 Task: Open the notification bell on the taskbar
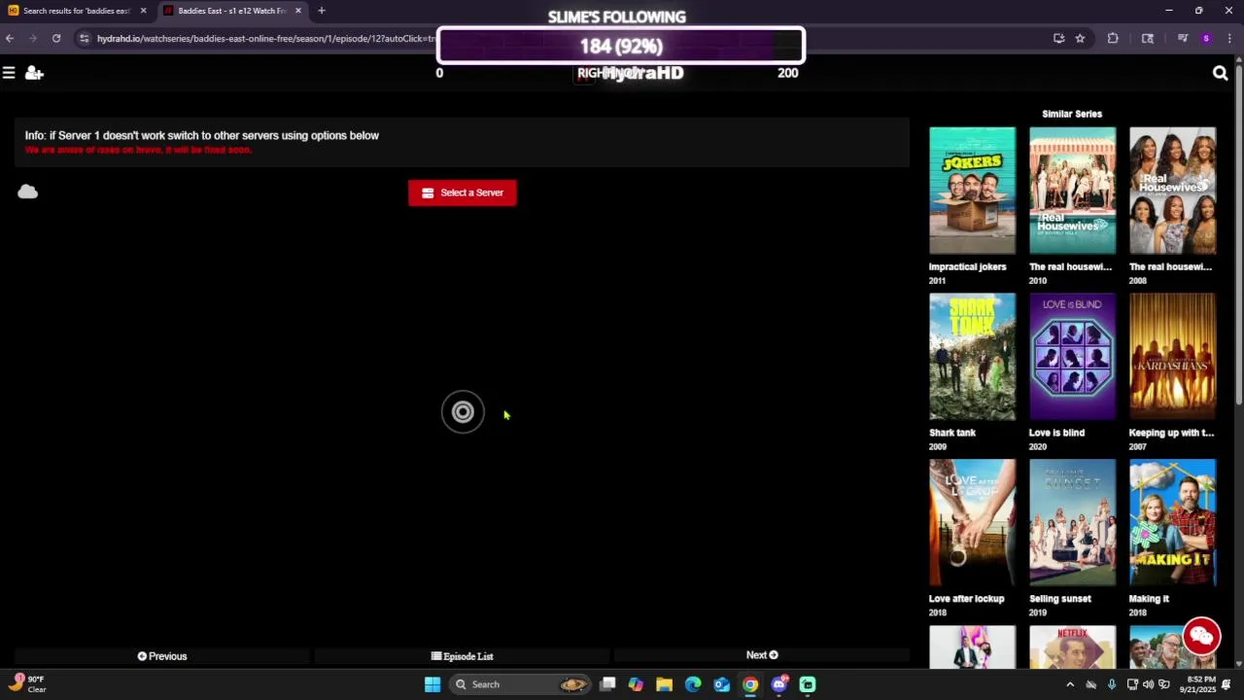click(x=1226, y=684)
